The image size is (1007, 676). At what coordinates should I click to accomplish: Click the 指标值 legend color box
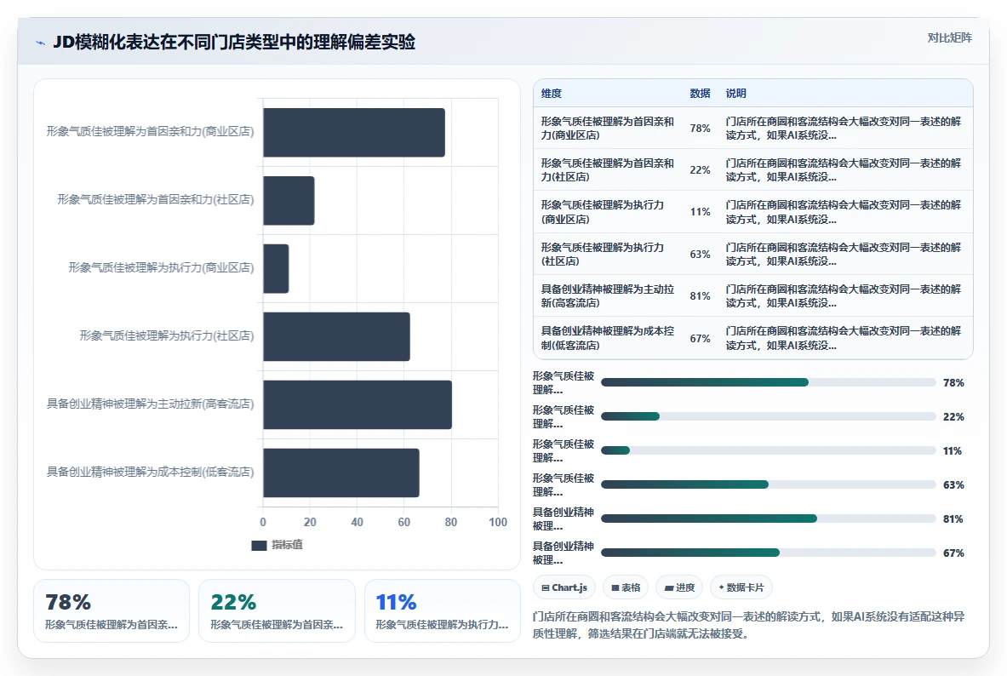(259, 546)
